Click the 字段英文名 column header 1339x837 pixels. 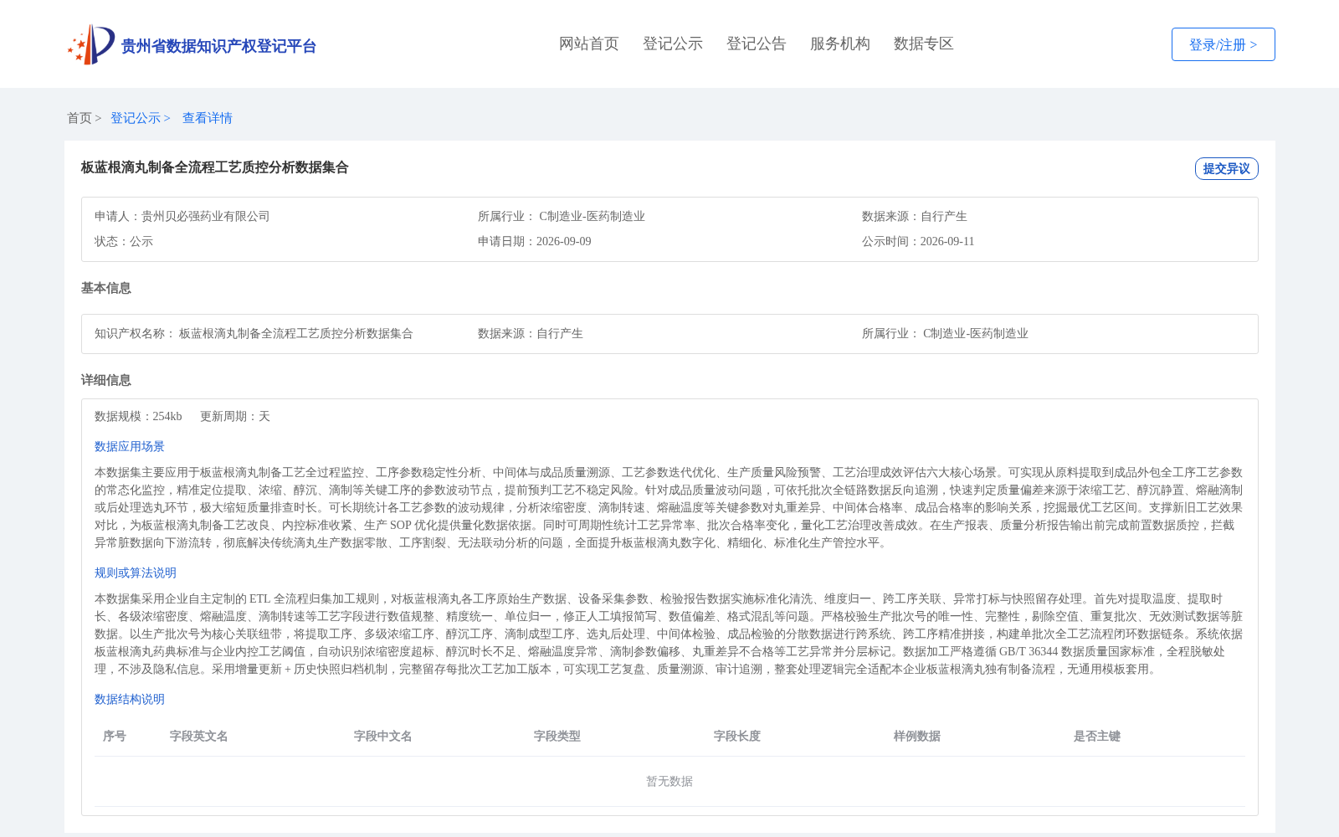coord(199,736)
